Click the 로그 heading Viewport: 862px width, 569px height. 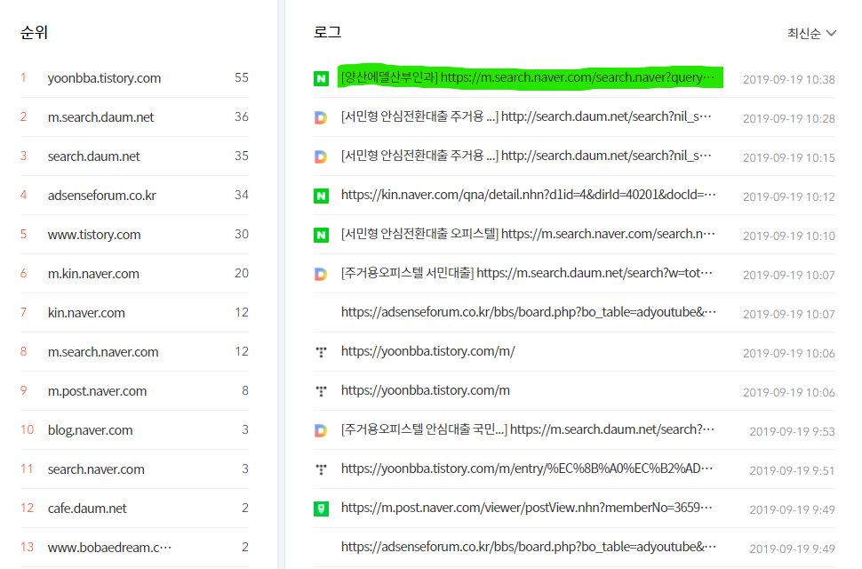tap(327, 32)
